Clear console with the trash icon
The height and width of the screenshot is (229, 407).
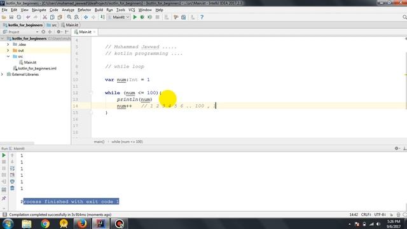pos(12,188)
